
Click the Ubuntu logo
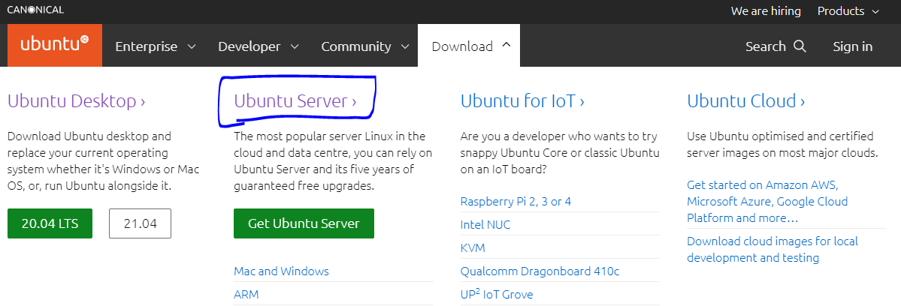55,45
